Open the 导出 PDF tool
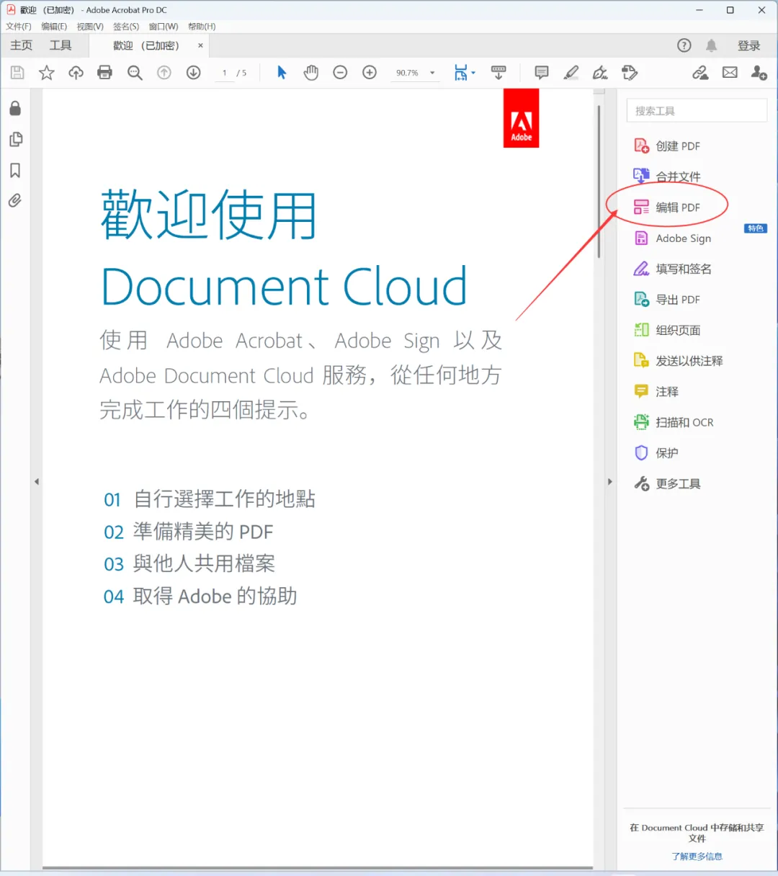778x876 pixels. coord(667,300)
